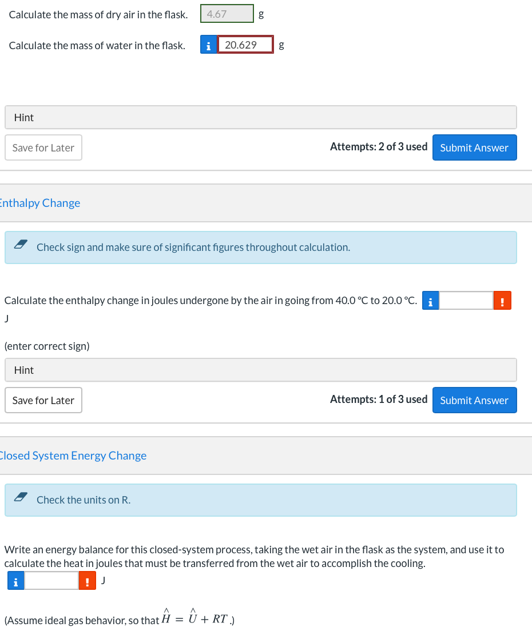Image resolution: width=532 pixels, height=631 pixels.
Task: Submit Answer for the enthalpy change question
Action: [474, 401]
